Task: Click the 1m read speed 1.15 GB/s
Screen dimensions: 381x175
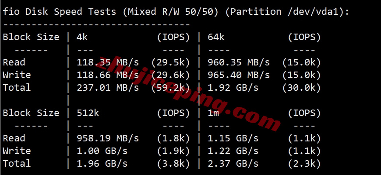Action: coord(233,138)
